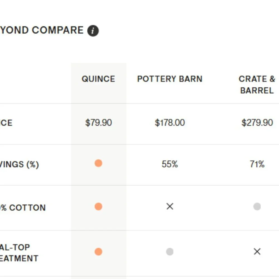Screen dimensions: 279x279
Task: Click the 55% savings value
Action: click(170, 164)
